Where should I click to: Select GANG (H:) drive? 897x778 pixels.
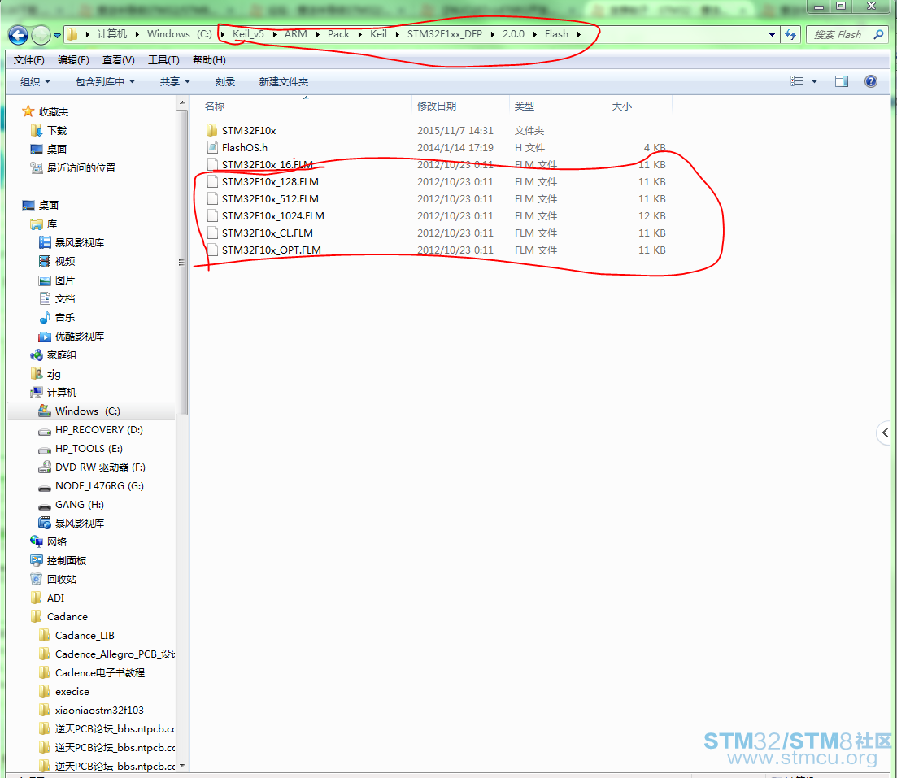(80, 505)
